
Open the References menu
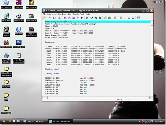[52, 14]
